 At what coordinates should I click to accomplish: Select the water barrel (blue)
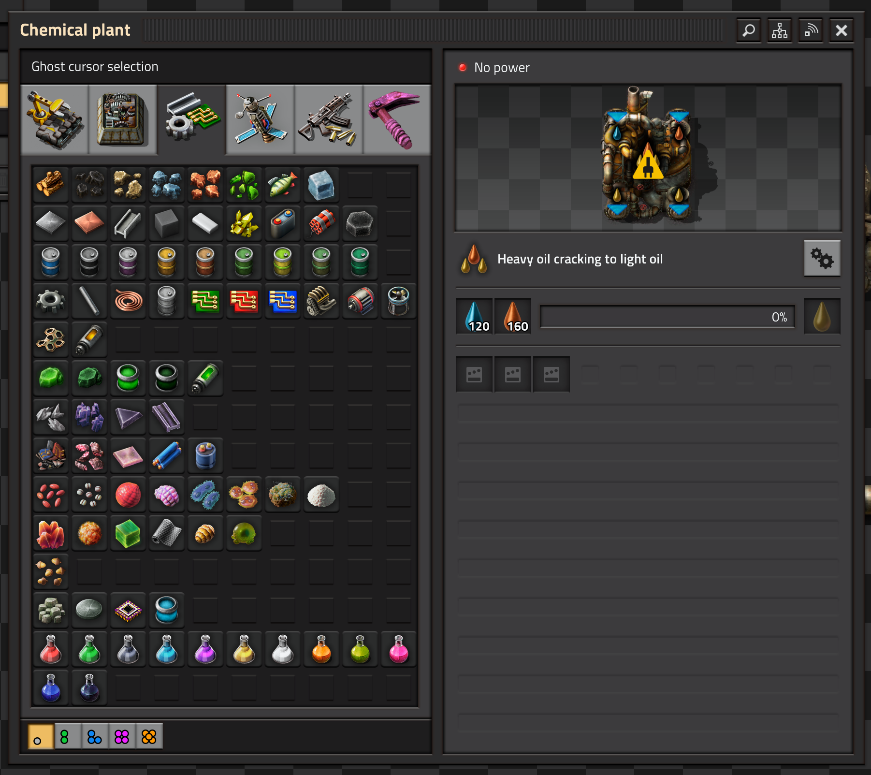[x=51, y=262]
